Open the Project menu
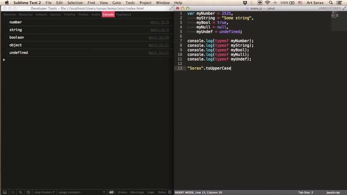Image resolution: width=347 pixels, height=195 pixels. 145,3
